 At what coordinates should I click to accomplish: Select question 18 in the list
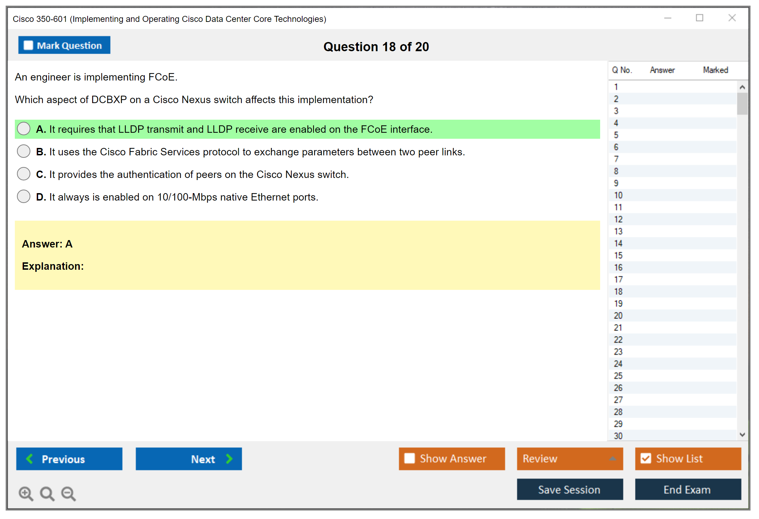[x=618, y=292]
